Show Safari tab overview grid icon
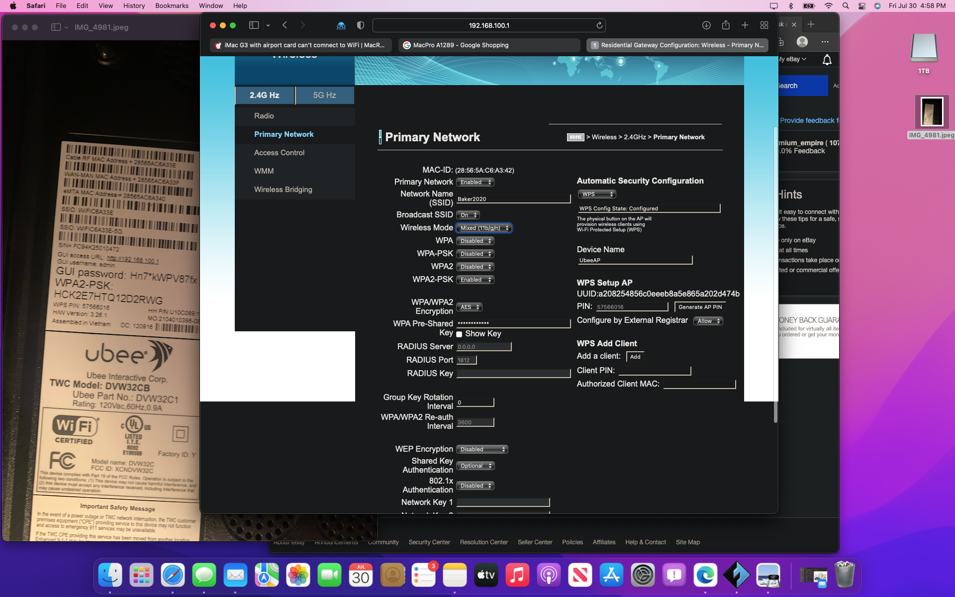This screenshot has width=955, height=597. click(x=764, y=25)
